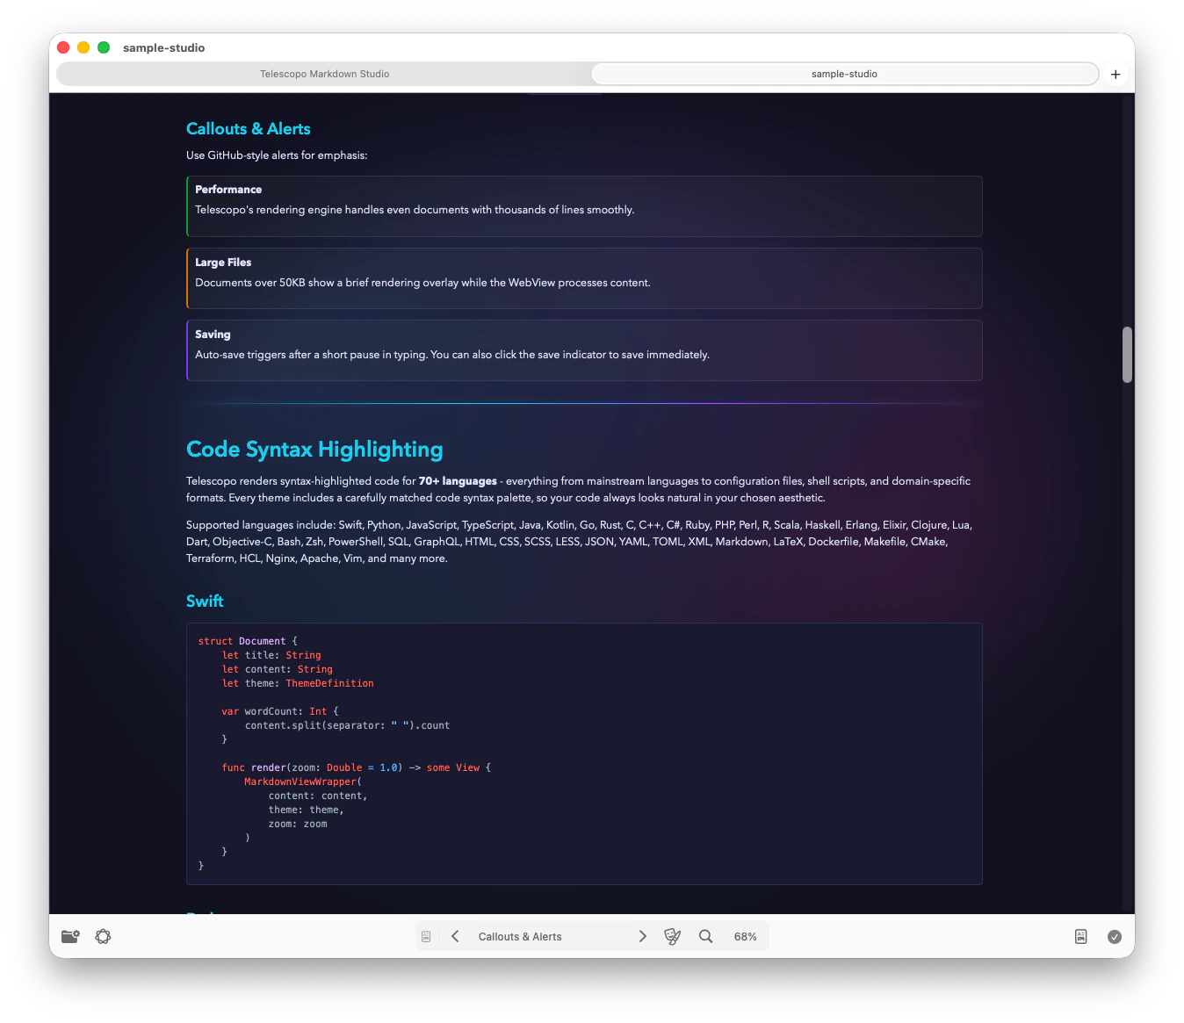This screenshot has width=1184, height=1023.
Task: Click the document preview icon at right
Action: [x=1081, y=936]
